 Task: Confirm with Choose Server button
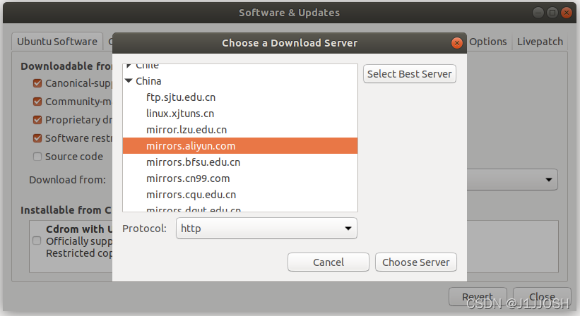(416, 262)
